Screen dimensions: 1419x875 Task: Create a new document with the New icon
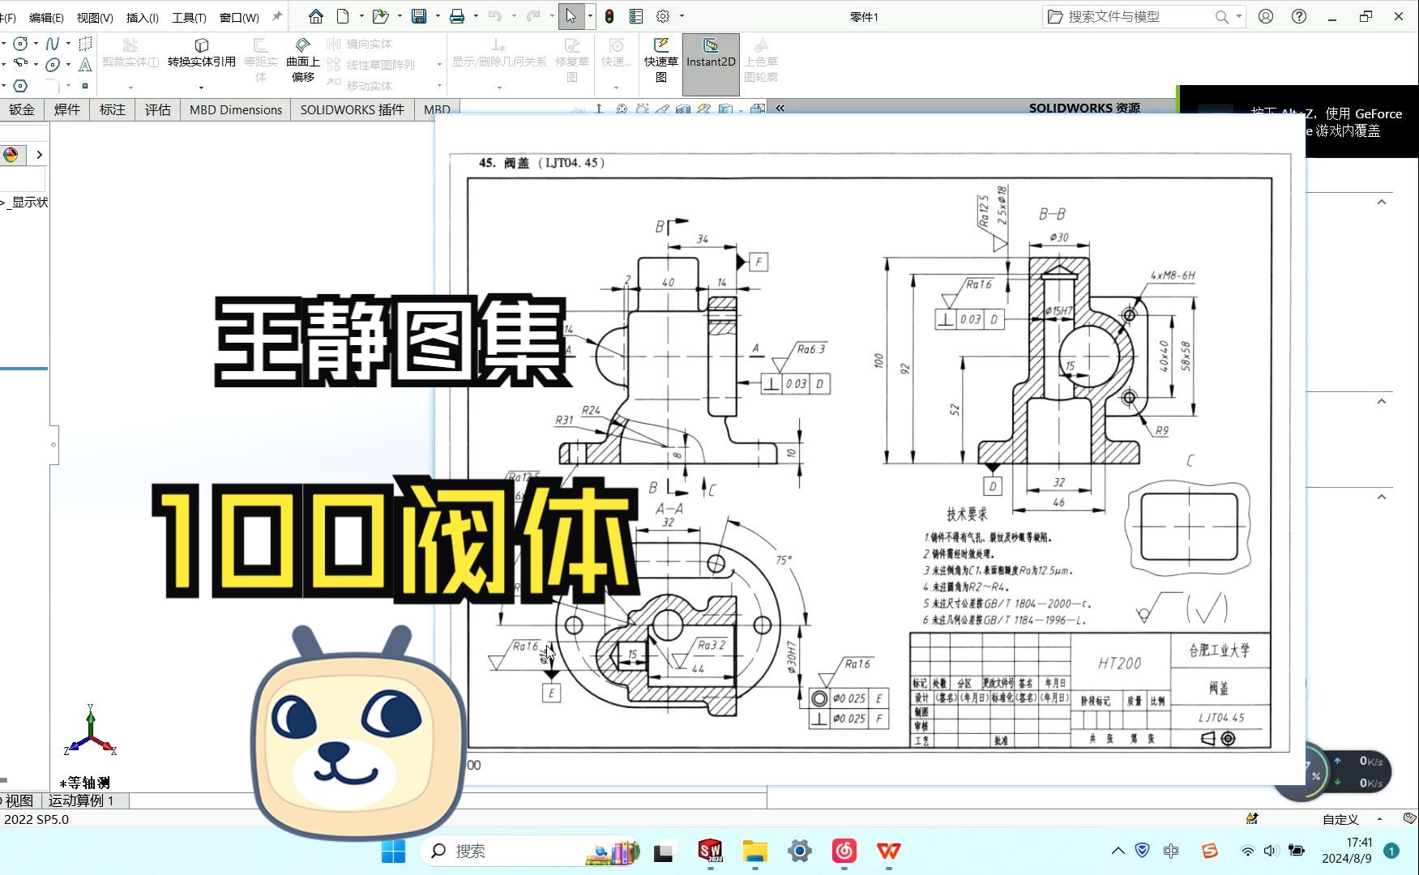tap(343, 16)
